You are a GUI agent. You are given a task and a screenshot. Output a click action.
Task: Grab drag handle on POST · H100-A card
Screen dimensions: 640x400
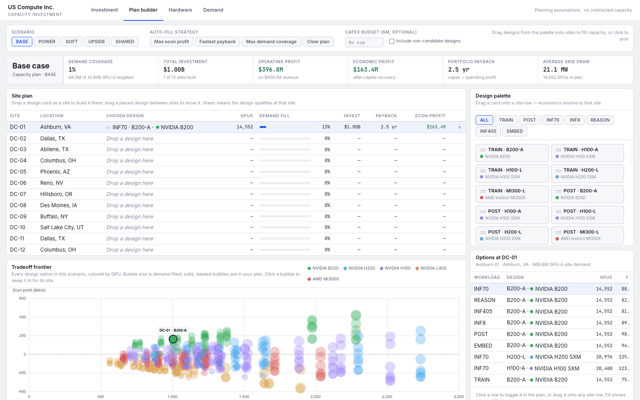(483, 212)
